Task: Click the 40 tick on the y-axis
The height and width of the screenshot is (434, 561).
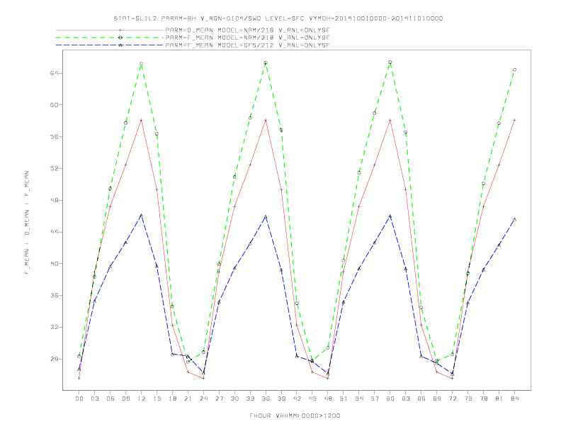Action: pyautogui.click(x=54, y=264)
